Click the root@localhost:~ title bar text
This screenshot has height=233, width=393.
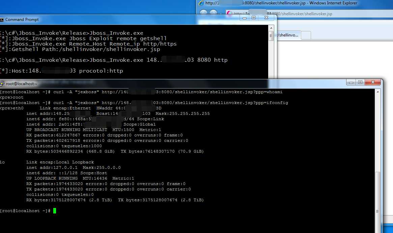point(22,84)
